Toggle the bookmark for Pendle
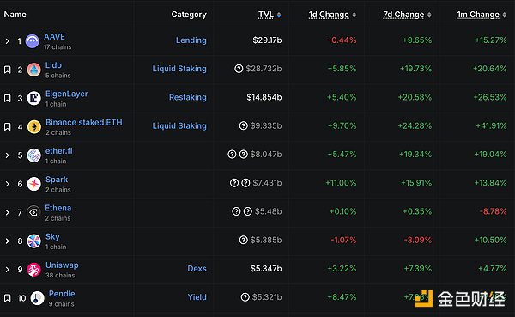The image size is (515, 317). tap(7, 298)
